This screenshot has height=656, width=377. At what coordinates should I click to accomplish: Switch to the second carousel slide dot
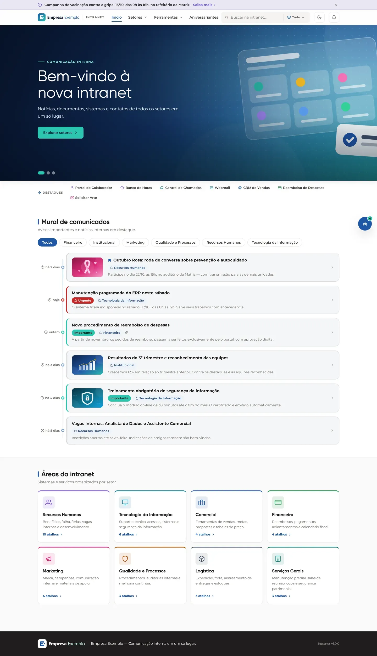coord(48,173)
